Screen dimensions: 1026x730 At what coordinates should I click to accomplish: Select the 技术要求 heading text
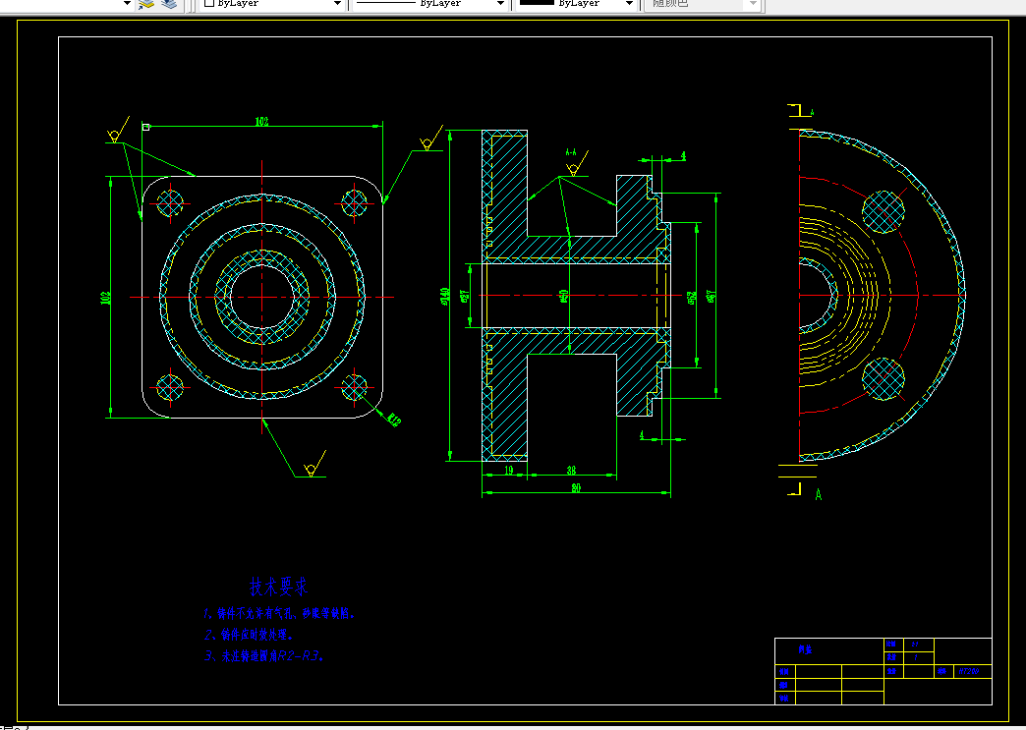279,587
